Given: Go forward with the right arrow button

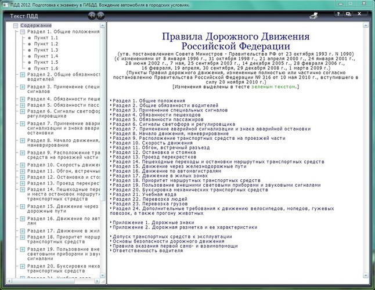Looking at the screenshot, I should 100,16.
